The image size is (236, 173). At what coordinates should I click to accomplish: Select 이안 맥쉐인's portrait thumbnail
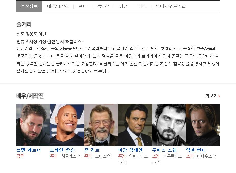click(135, 125)
